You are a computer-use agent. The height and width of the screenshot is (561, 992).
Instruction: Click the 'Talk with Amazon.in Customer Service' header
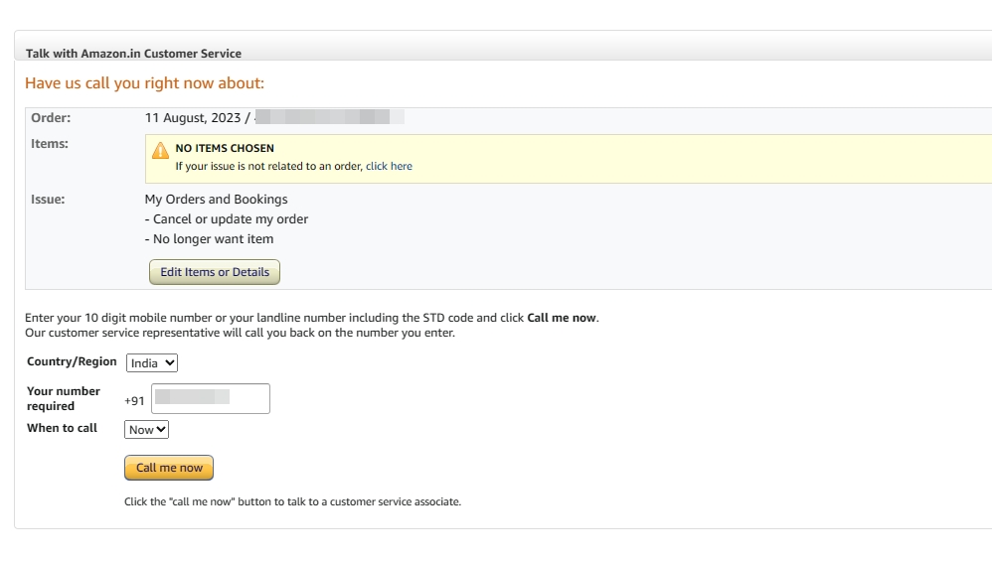point(133,54)
